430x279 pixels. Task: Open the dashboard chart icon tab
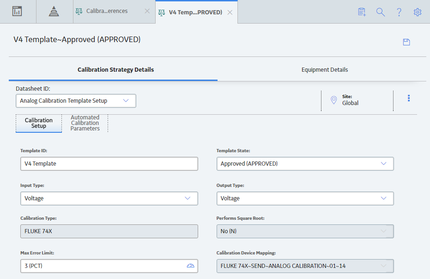[17, 11]
